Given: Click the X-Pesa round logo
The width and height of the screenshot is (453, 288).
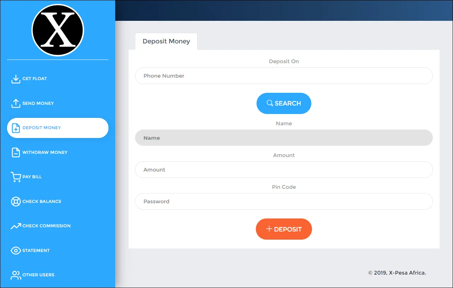Looking at the screenshot, I should point(58,30).
